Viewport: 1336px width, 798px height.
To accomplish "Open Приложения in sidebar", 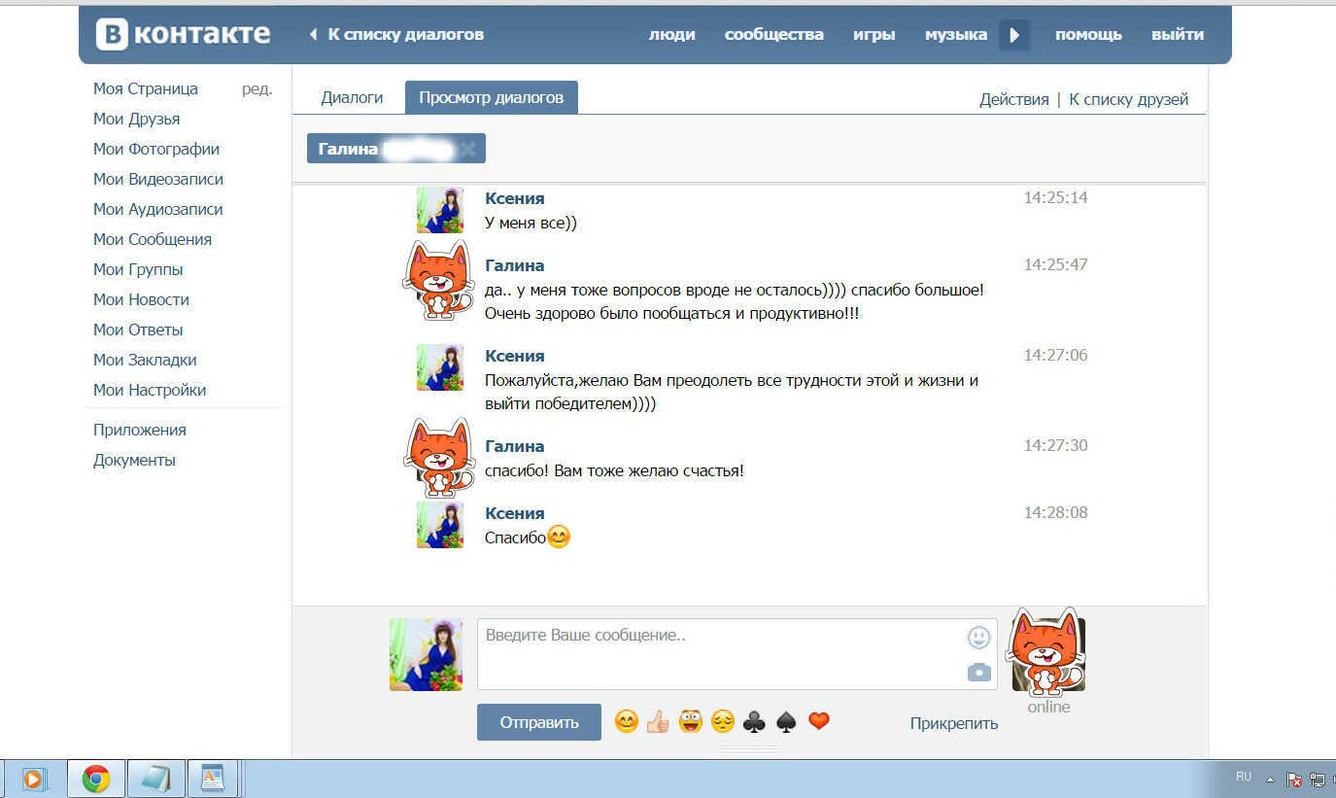I will 140,430.
